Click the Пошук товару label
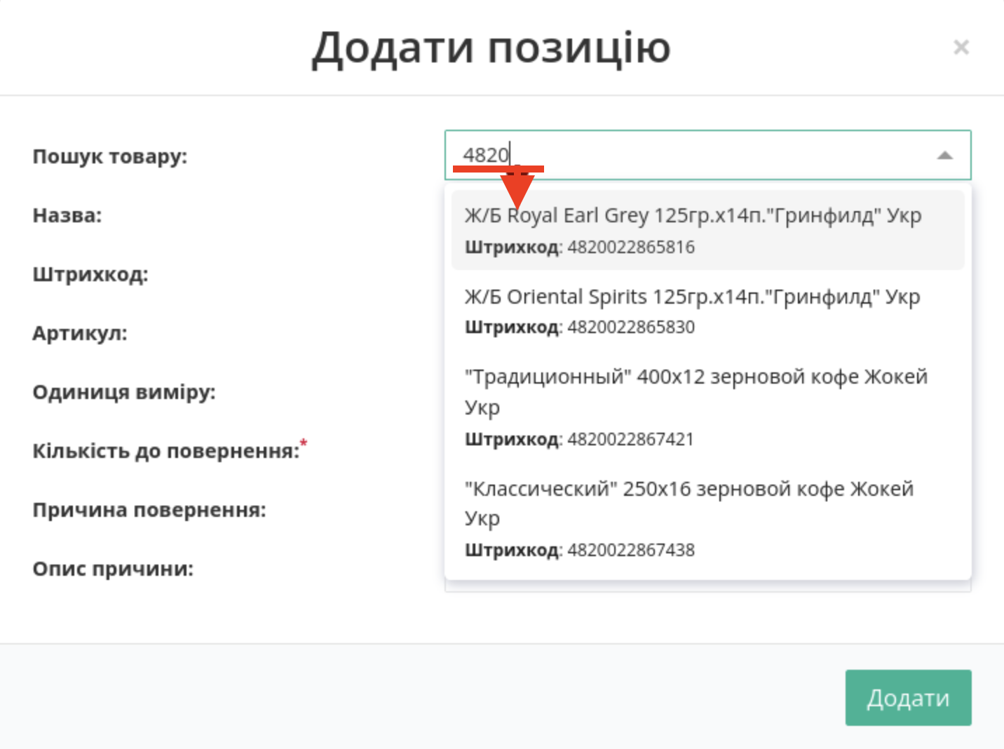The image size is (1004, 749). [x=110, y=156]
